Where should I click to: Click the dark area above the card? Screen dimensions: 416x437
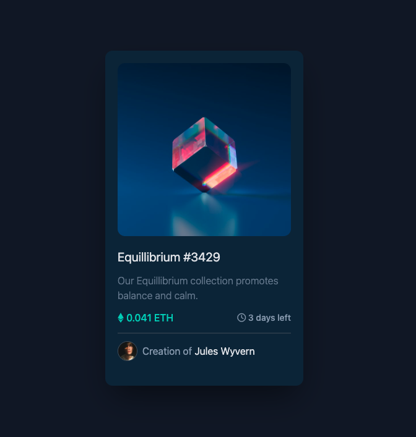click(x=204, y=25)
